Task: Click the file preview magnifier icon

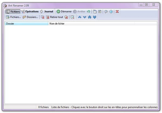Action: point(72,17)
